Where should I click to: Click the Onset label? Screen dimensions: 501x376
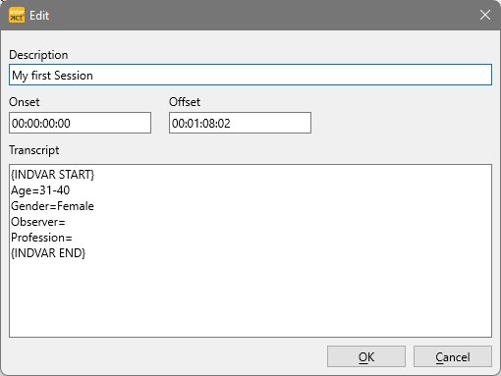(25, 102)
